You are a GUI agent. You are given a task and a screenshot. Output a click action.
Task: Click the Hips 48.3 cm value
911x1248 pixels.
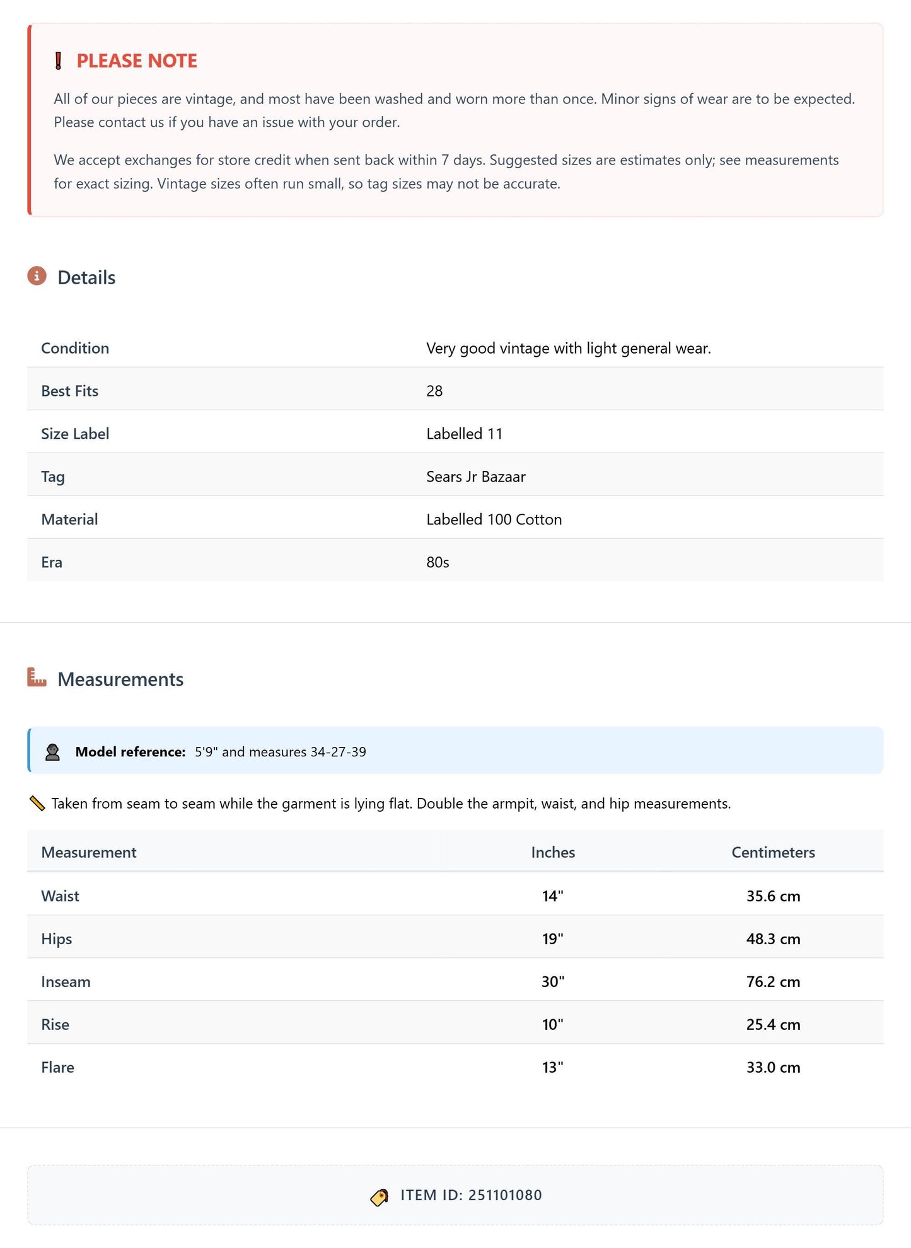point(773,939)
